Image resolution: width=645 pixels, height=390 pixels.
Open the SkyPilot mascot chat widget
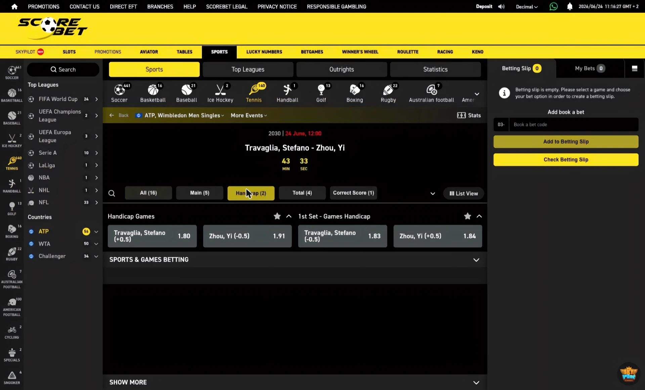(628, 373)
